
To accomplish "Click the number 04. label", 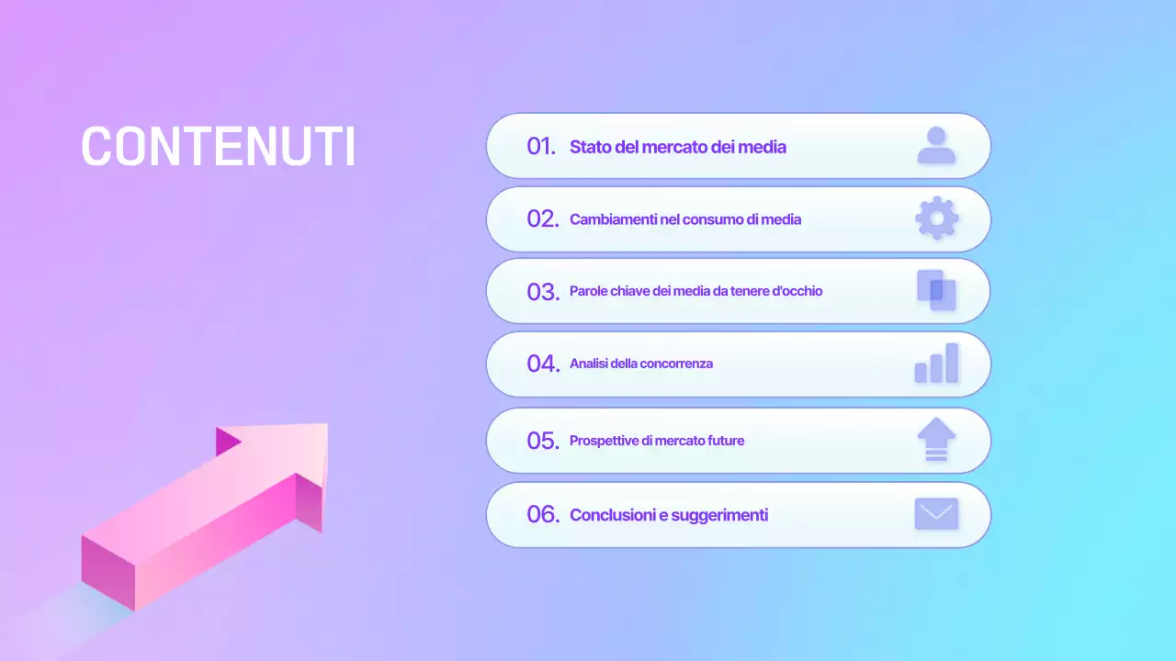I will click(543, 364).
